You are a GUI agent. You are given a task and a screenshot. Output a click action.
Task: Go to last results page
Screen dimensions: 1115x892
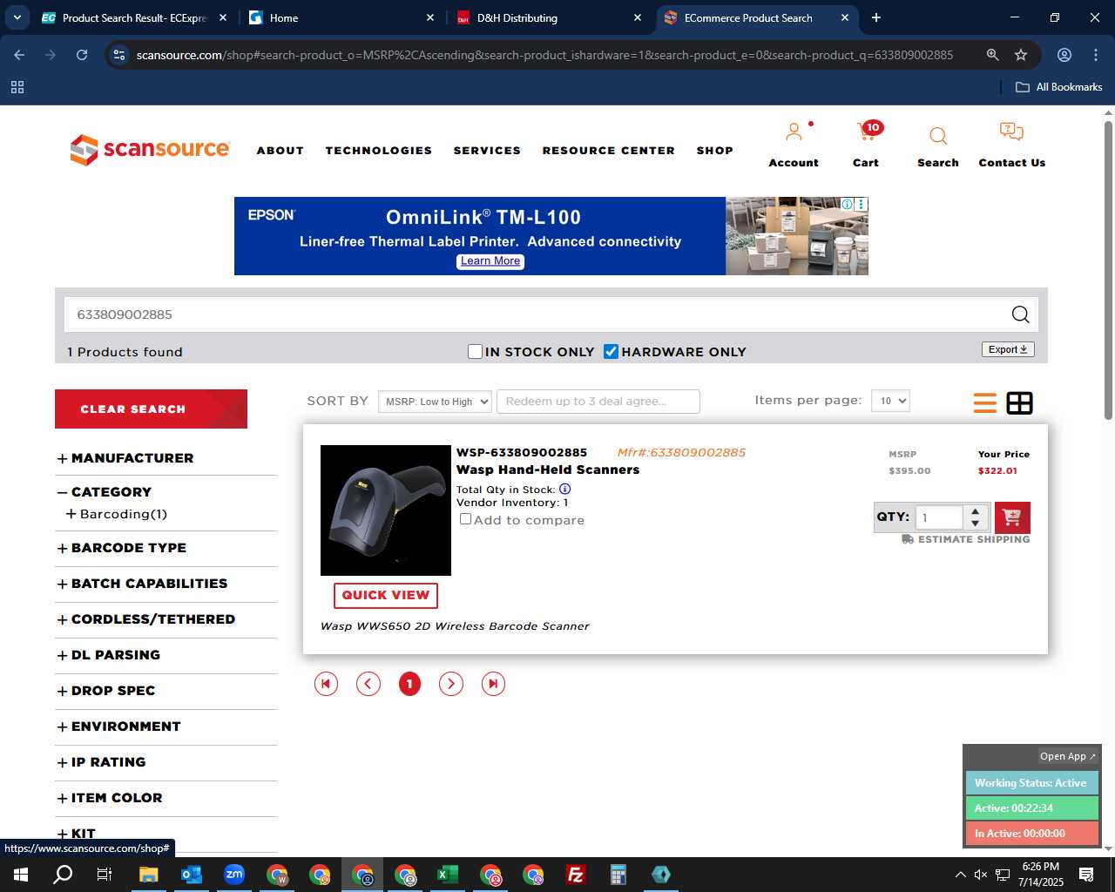[493, 684]
